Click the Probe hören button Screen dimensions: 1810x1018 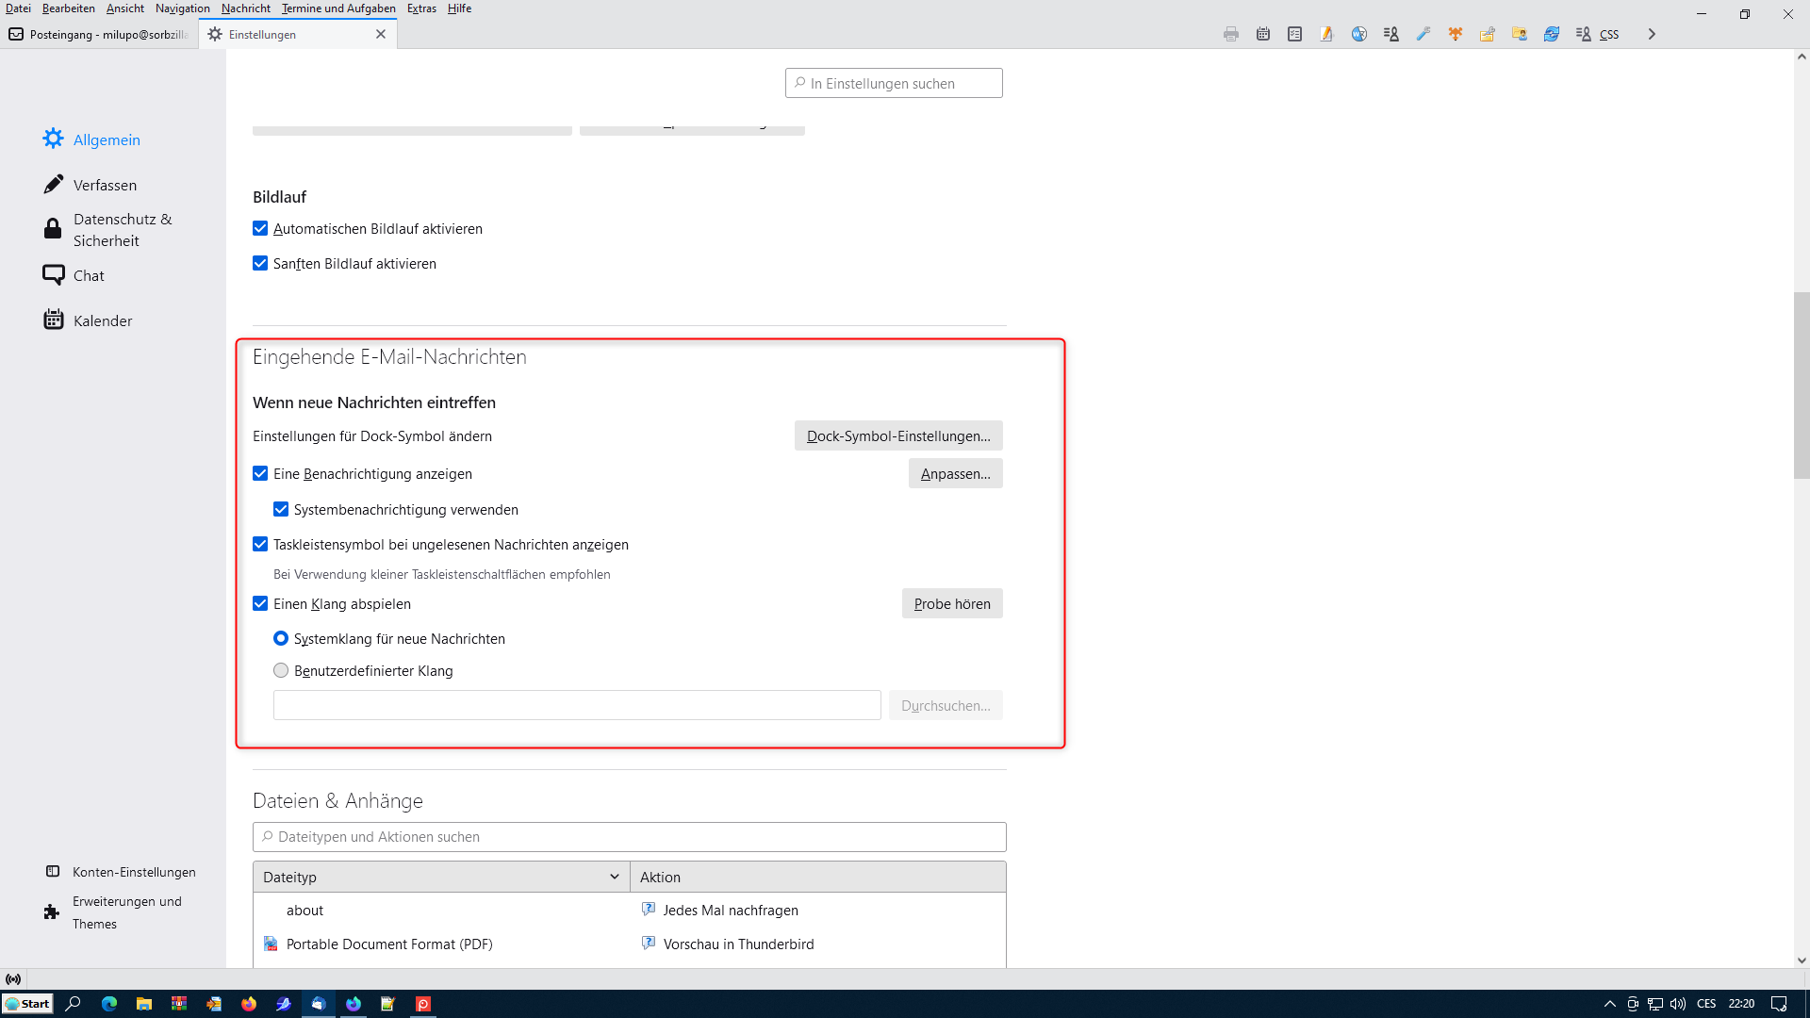pos(951,604)
